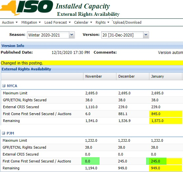Open the Rights menu

click(x=102, y=22)
